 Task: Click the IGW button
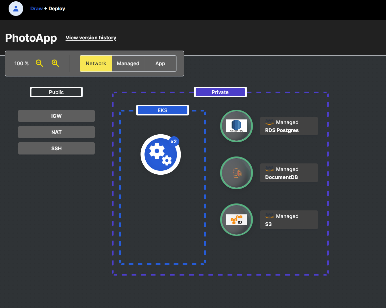click(x=56, y=116)
